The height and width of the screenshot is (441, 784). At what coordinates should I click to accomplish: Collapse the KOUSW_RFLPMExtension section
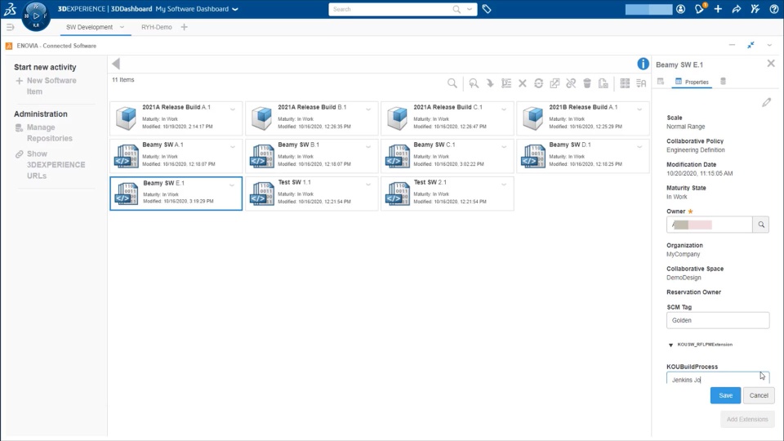click(671, 345)
